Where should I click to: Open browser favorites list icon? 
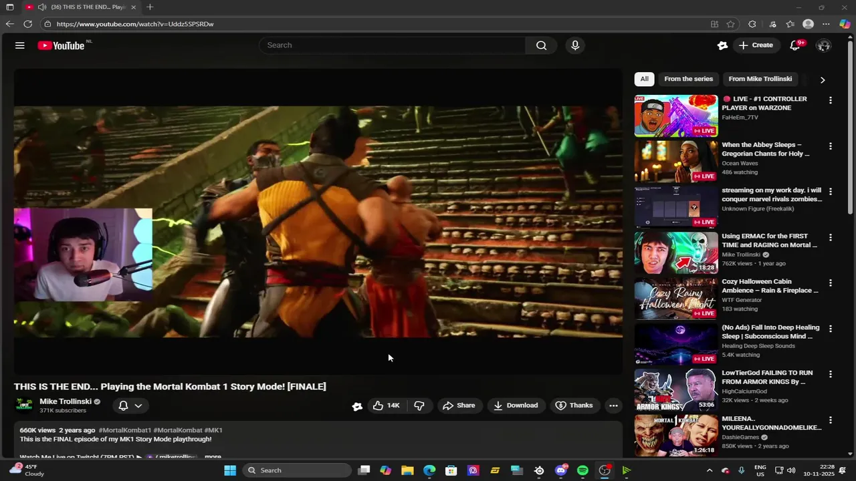790,24
